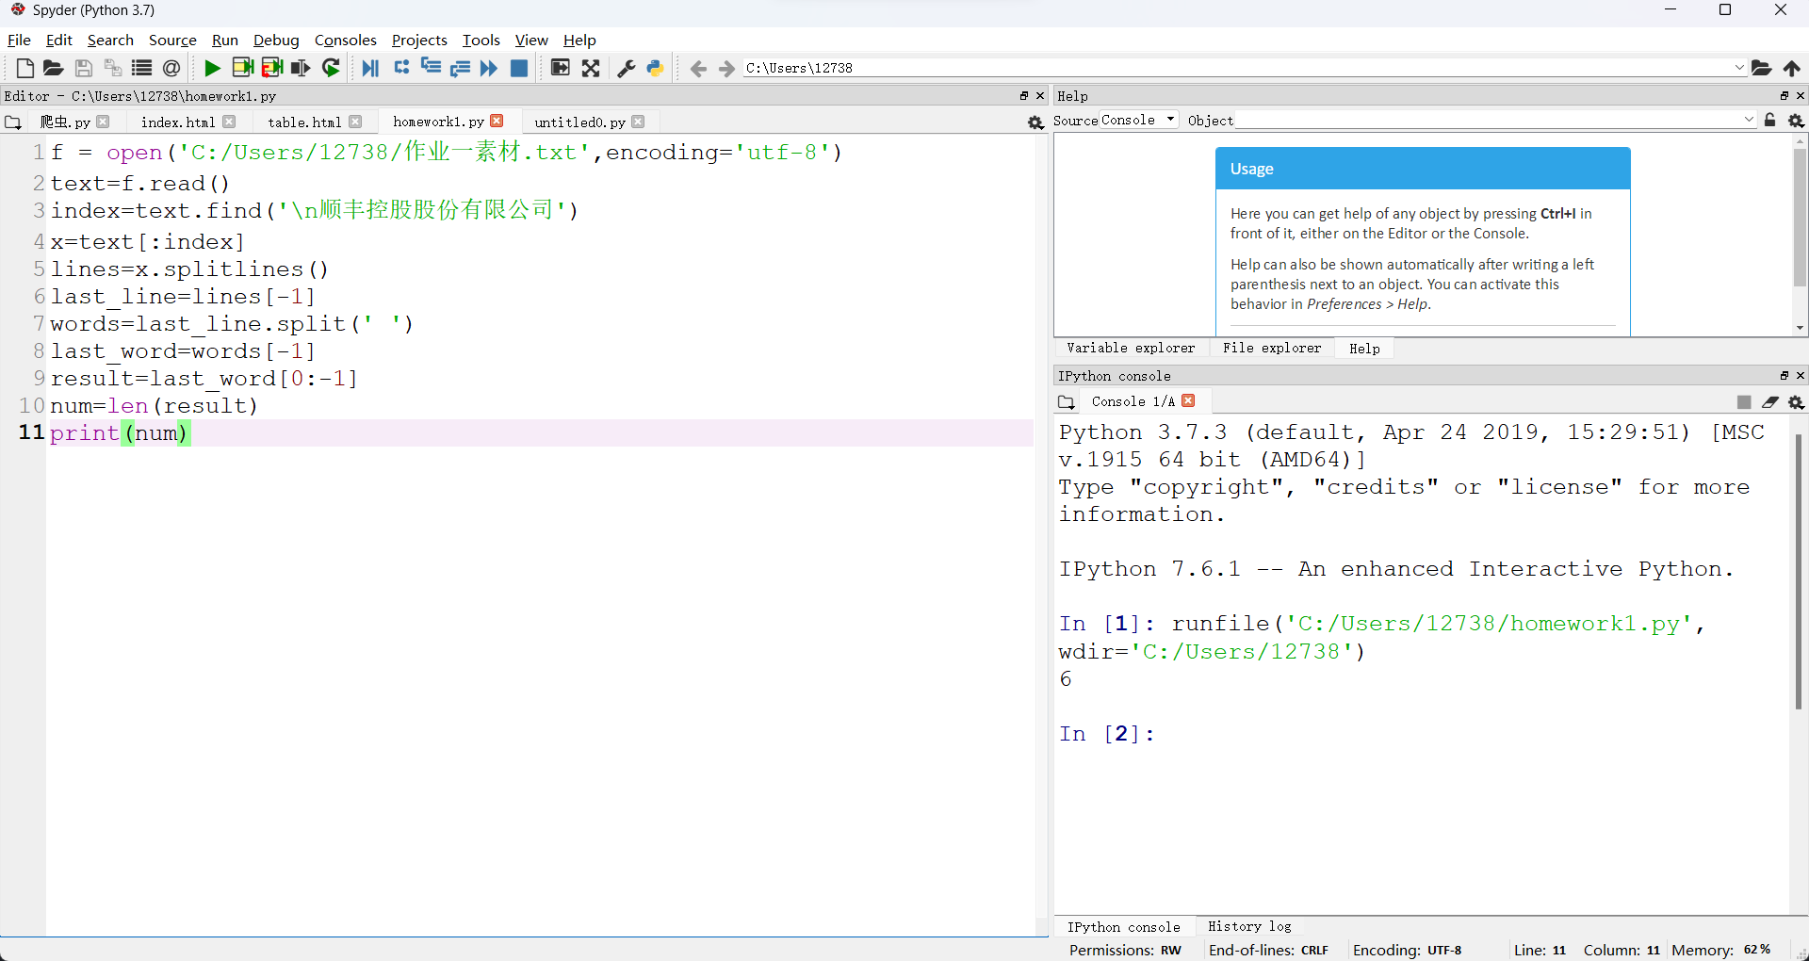Lock the Help pane

pos(1770,121)
